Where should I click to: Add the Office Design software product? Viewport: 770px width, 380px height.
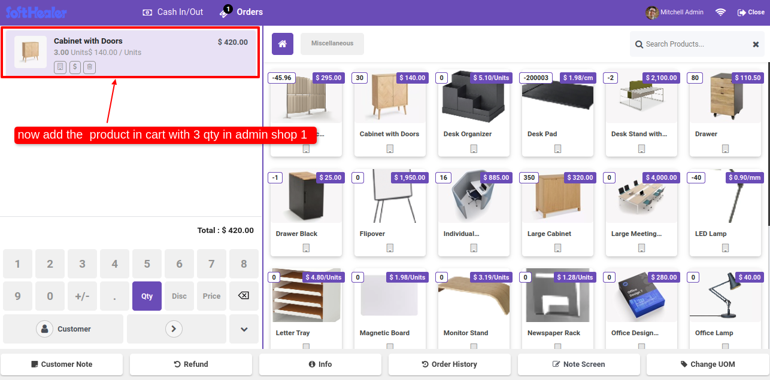tap(641, 308)
